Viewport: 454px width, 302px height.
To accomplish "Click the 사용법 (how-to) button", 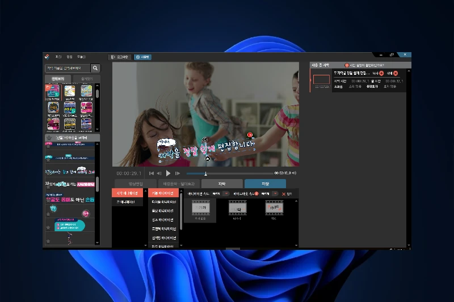I will pos(142,57).
